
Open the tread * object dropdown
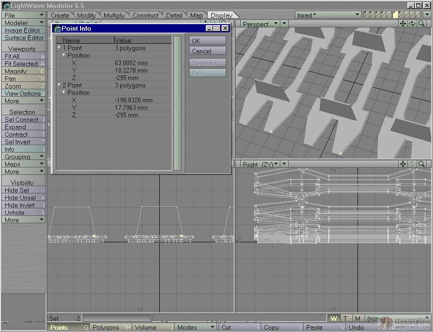[328, 15]
